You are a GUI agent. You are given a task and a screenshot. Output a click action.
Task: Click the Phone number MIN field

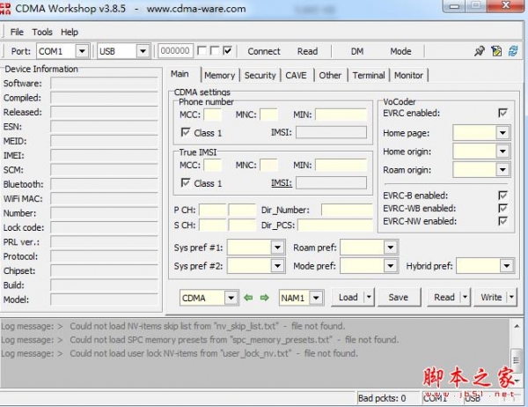pos(341,115)
